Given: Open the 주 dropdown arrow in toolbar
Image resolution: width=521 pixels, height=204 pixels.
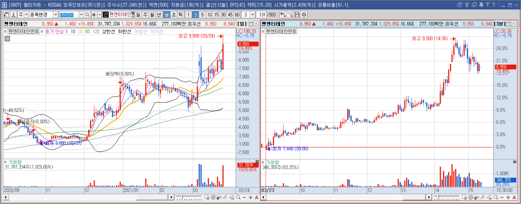Looking at the screenshot, I should 26,15.
